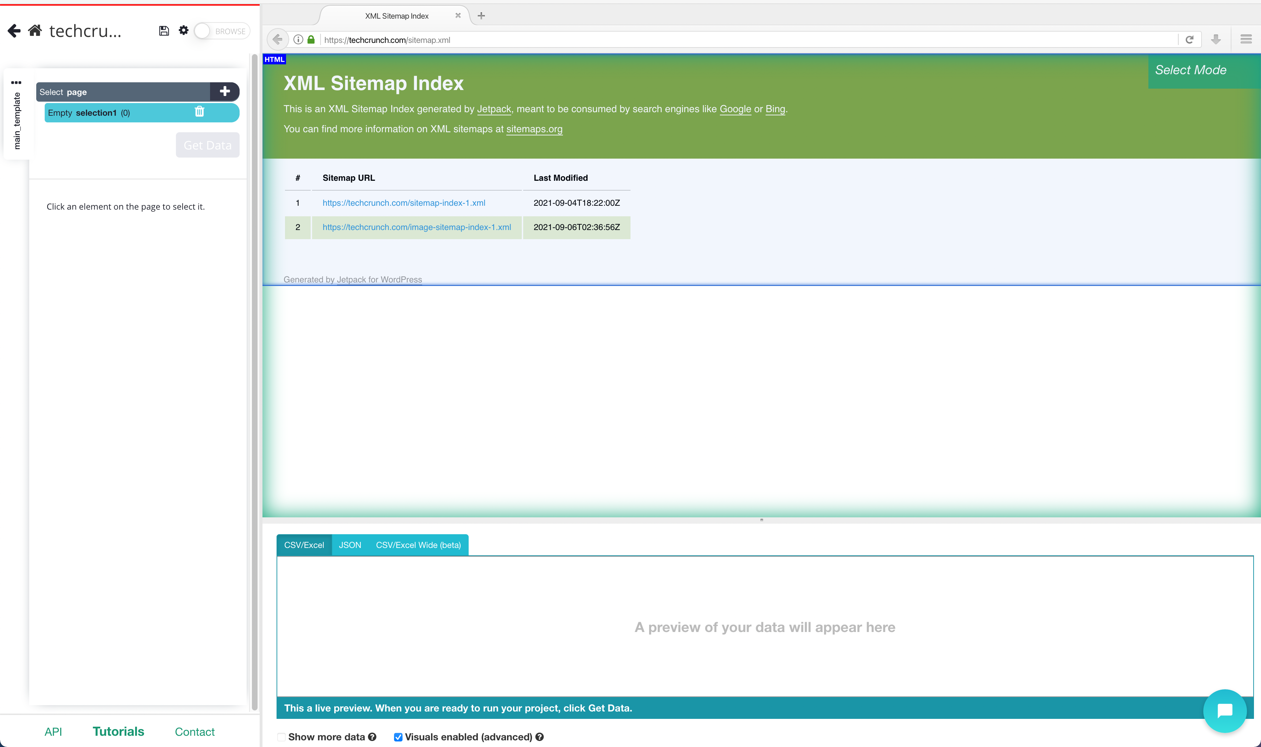
Task: Click the plus button on Select page
Action: [x=224, y=91]
